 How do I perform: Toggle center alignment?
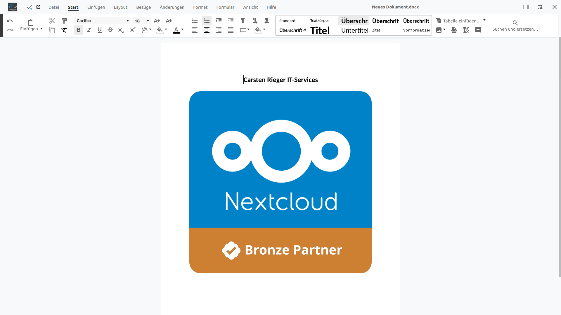coord(207,30)
